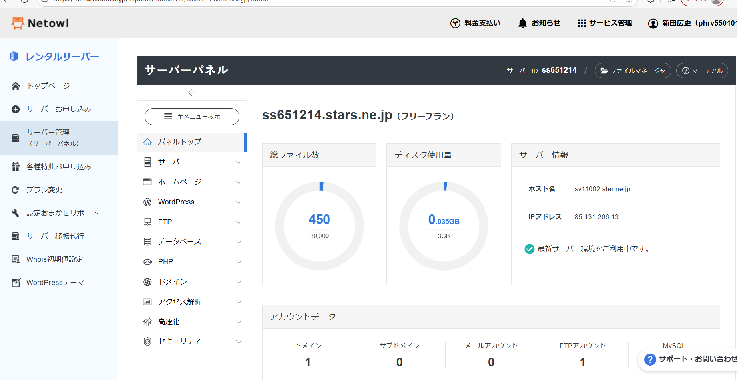Click the パネルトップ house icon
The image size is (737, 380).
(x=147, y=142)
